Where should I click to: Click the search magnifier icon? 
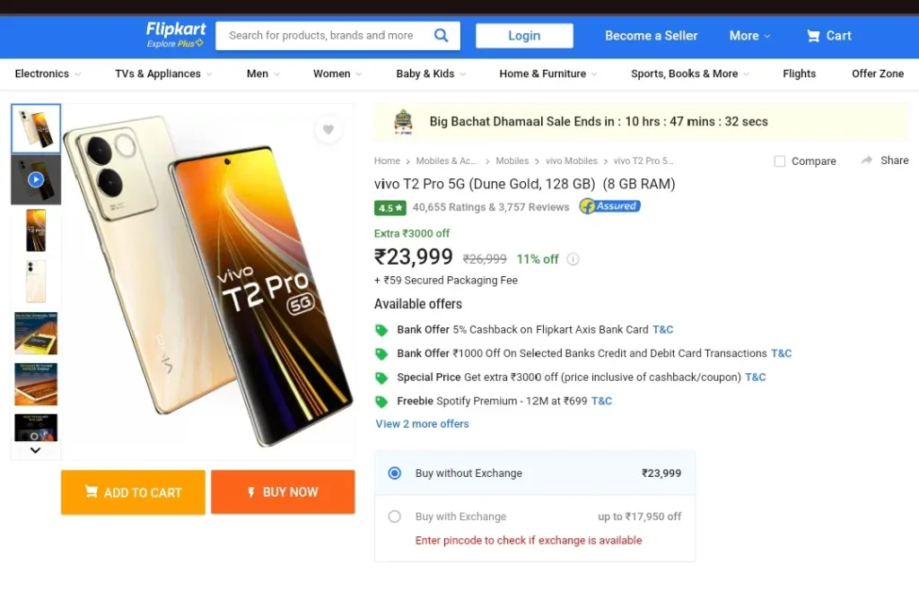[x=442, y=36]
